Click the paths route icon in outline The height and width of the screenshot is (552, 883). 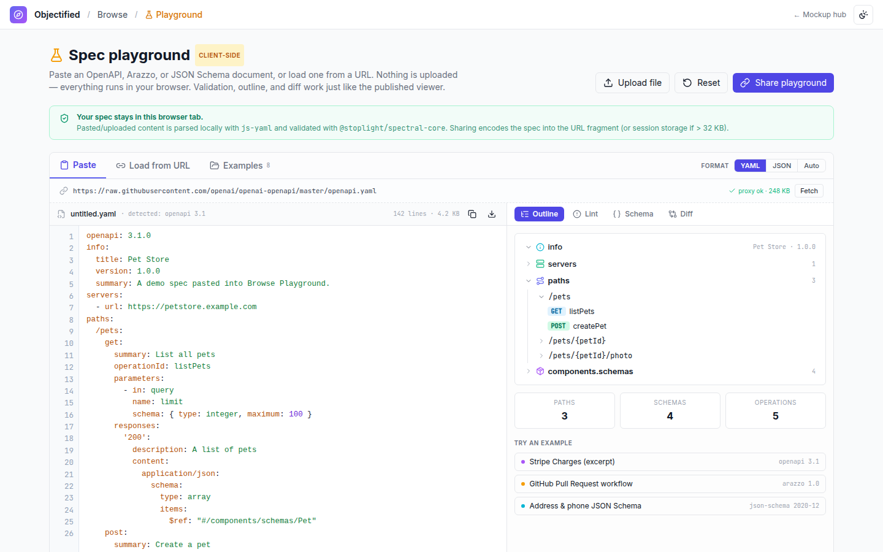click(x=540, y=281)
